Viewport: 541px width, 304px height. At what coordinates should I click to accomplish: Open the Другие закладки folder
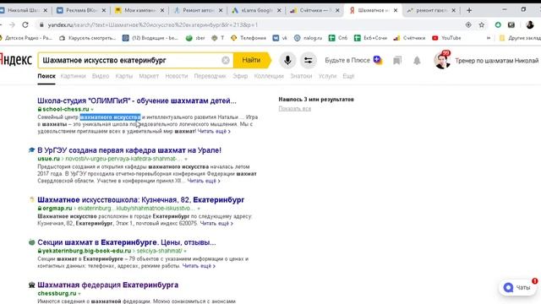tap(520, 38)
